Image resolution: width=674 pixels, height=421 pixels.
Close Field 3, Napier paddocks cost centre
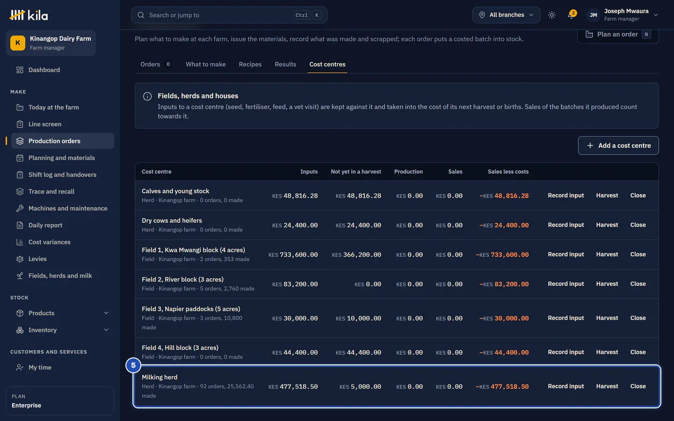coord(638,318)
